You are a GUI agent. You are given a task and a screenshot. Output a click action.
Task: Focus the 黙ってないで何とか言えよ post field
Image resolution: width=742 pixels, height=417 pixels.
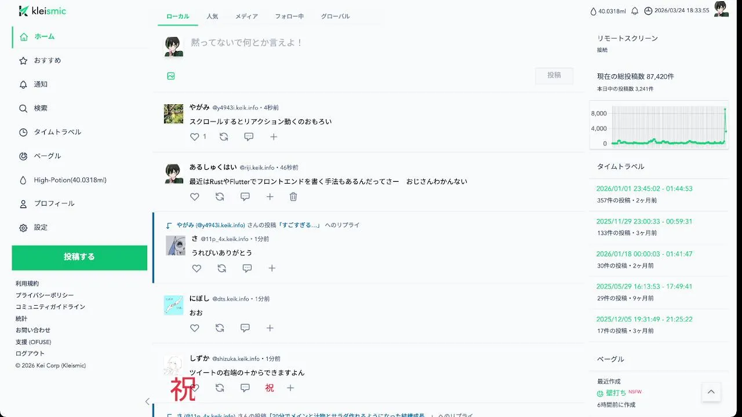pyautogui.click(x=383, y=43)
